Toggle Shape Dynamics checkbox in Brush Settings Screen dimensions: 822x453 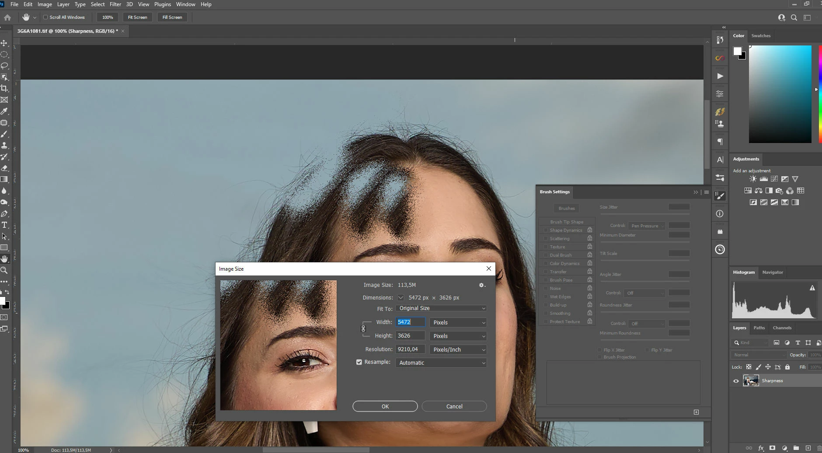(x=545, y=230)
